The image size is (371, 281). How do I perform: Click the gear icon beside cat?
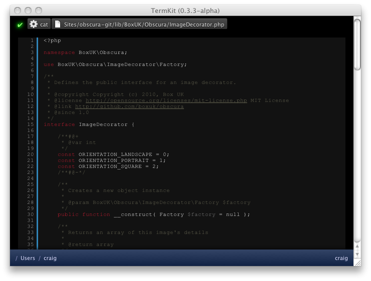(34, 24)
